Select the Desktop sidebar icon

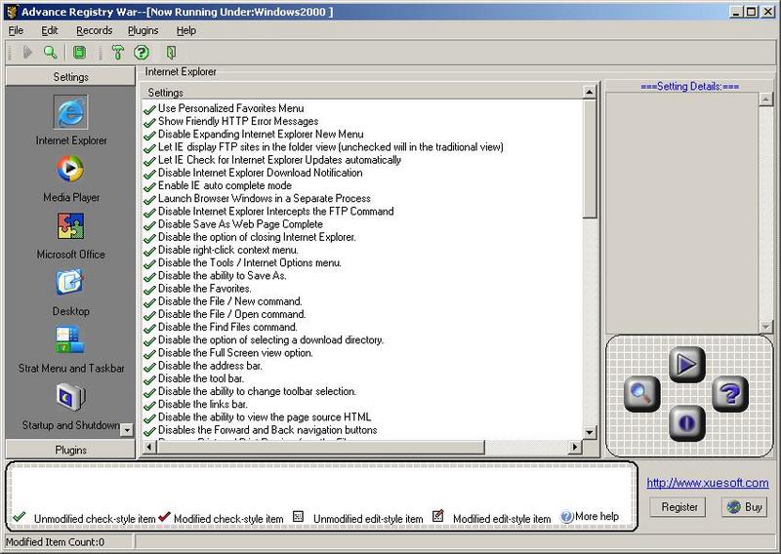pos(69,282)
